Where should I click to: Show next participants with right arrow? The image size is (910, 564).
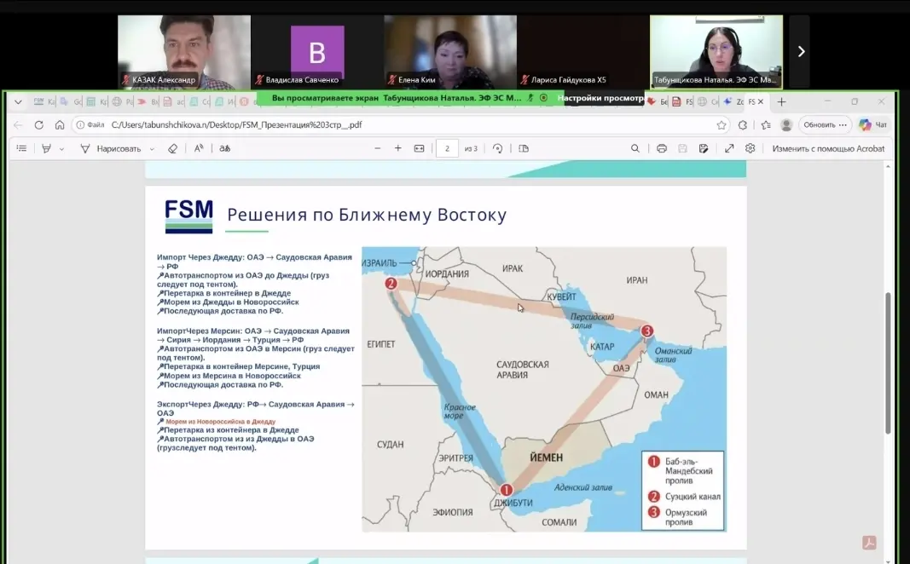tap(801, 52)
